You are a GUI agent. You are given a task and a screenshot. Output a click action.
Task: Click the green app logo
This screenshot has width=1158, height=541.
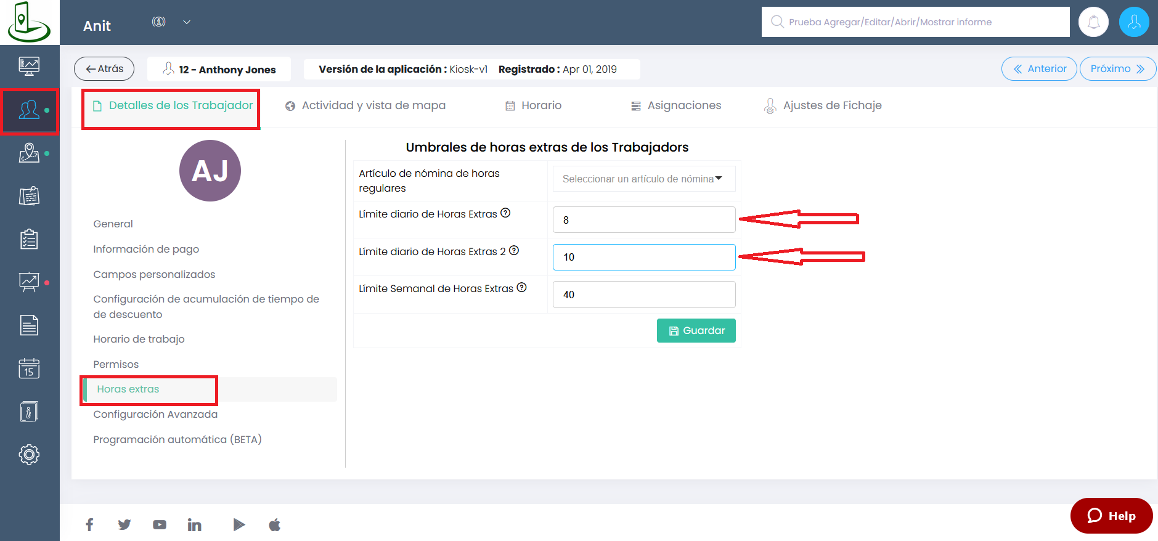click(x=28, y=22)
